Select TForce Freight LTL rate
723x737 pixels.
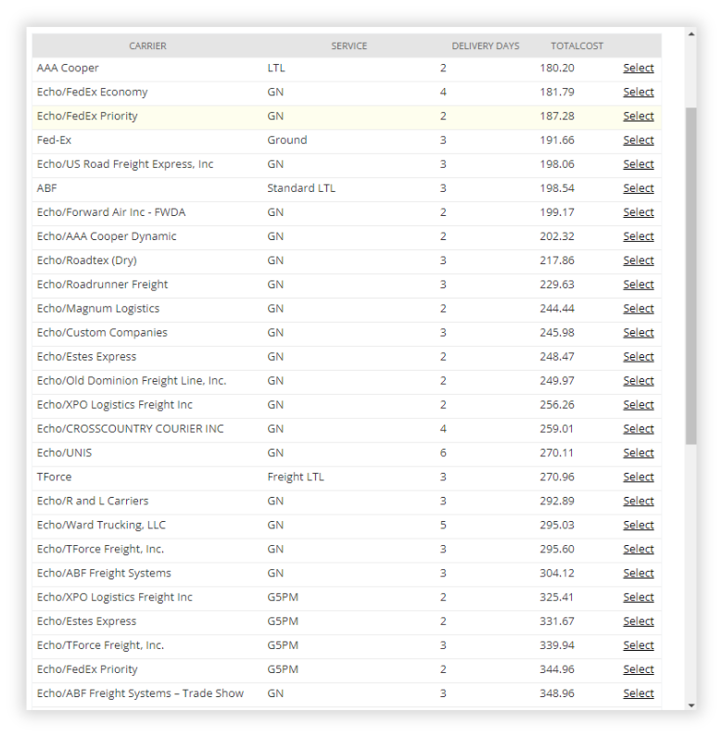coord(639,477)
